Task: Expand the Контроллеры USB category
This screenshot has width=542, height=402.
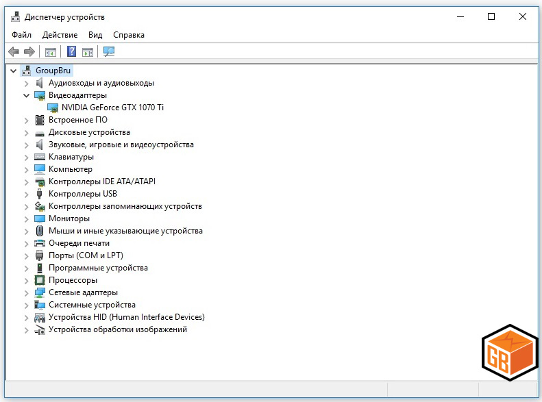Action: (26, 194)
